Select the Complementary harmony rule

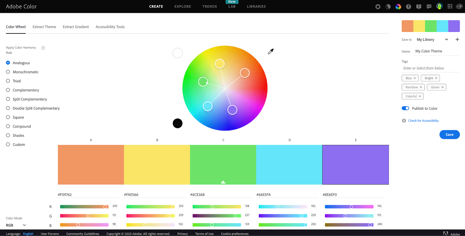tap(22, 90)
